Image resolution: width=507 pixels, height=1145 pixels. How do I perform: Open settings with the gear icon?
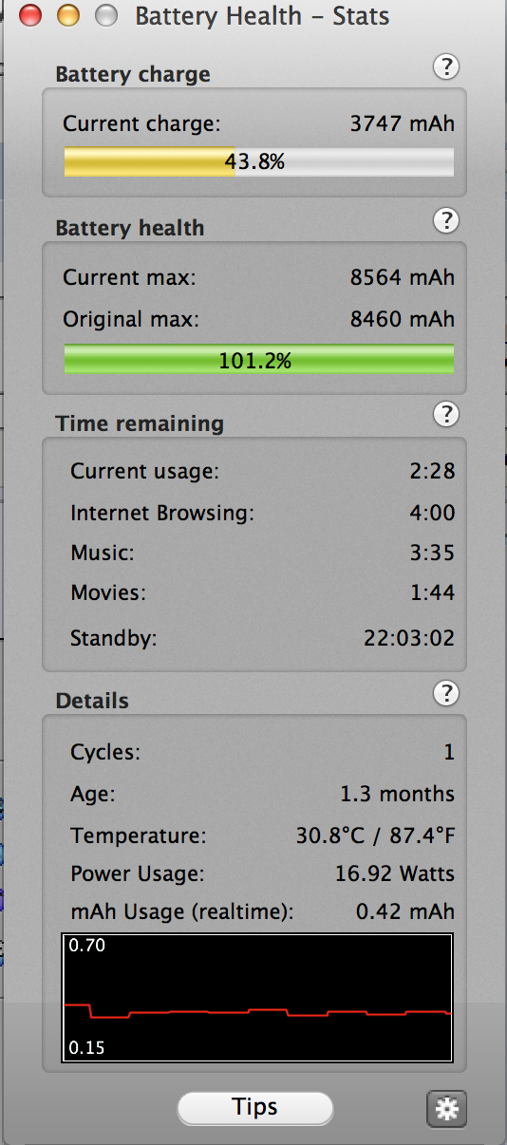[447, 1108]
